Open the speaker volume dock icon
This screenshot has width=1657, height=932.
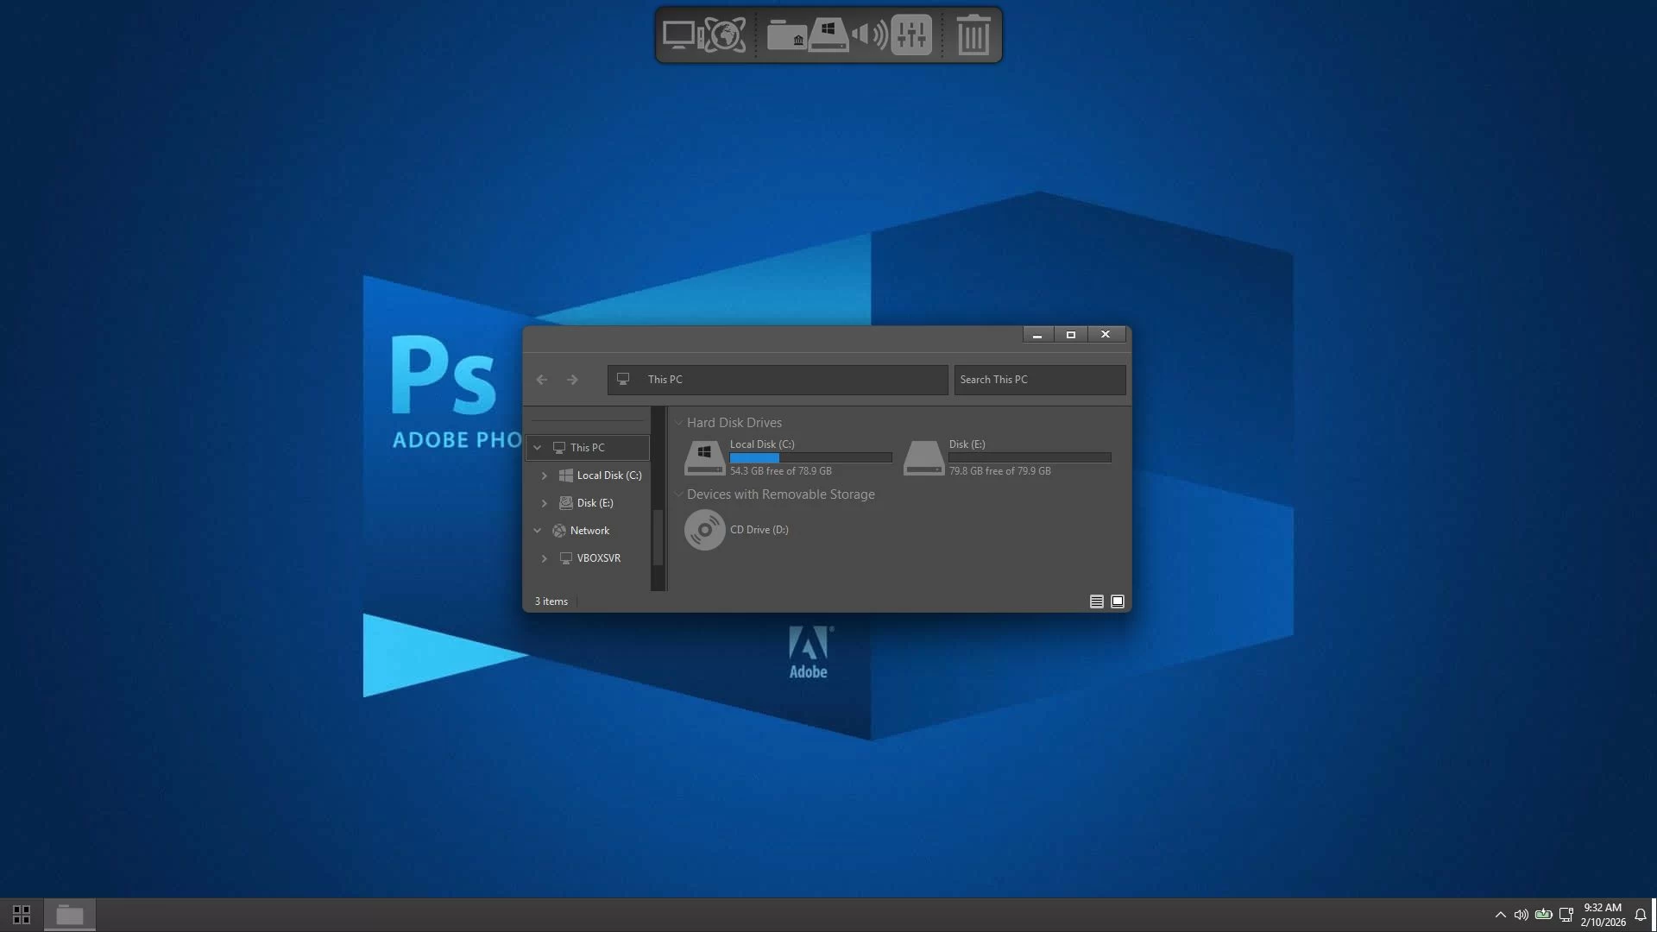click(869, 35)
